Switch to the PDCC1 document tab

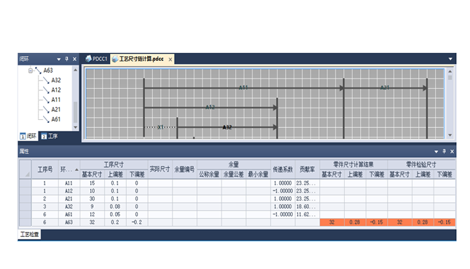click(x=96, y=59)
